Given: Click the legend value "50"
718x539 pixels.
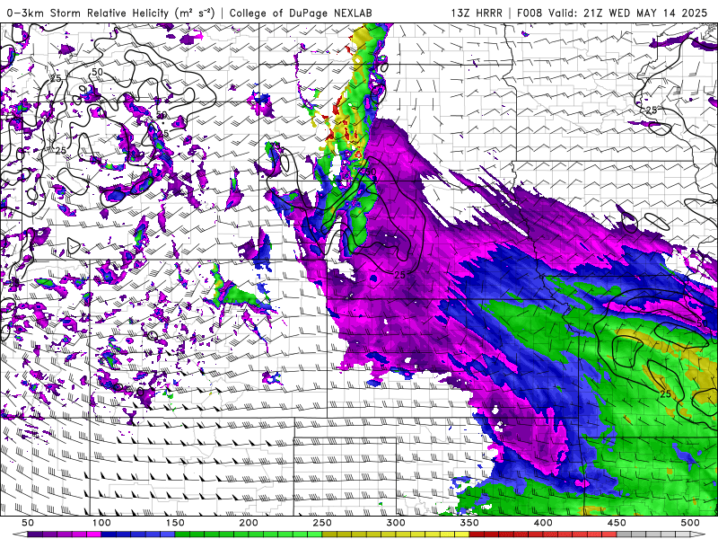Looking at the screenshot, I should [x=28, y=523].
